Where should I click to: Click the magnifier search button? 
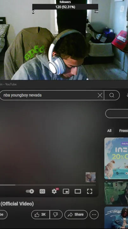point(112,95)
